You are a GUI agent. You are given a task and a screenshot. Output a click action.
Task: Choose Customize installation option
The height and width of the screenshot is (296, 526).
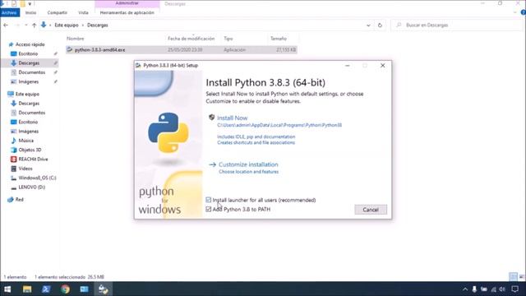pyautogui.click(x=248, y=164)
